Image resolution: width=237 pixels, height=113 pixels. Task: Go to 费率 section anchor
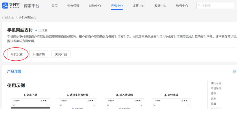[214, 94]
